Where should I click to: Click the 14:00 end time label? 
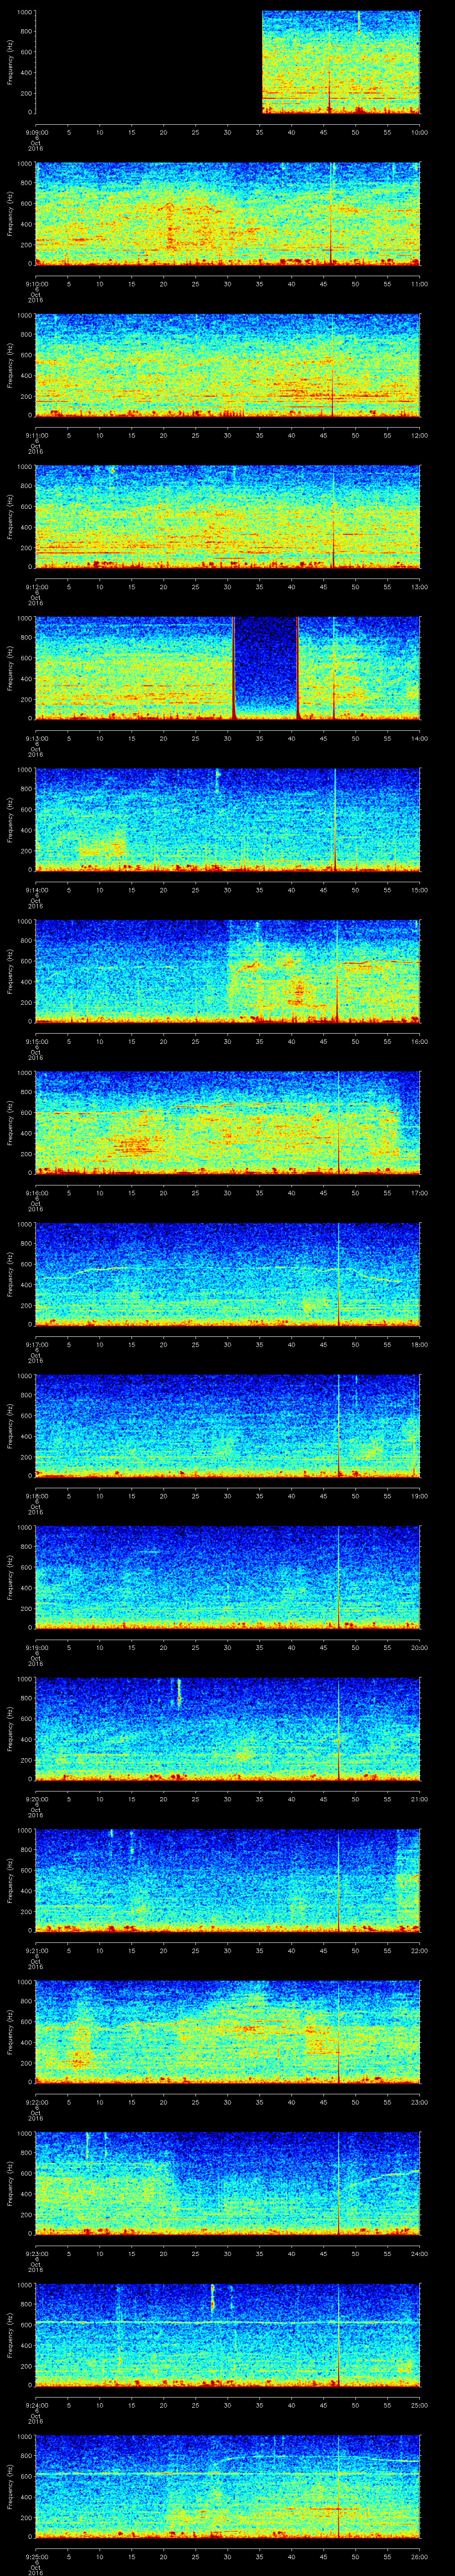point(420,738)
